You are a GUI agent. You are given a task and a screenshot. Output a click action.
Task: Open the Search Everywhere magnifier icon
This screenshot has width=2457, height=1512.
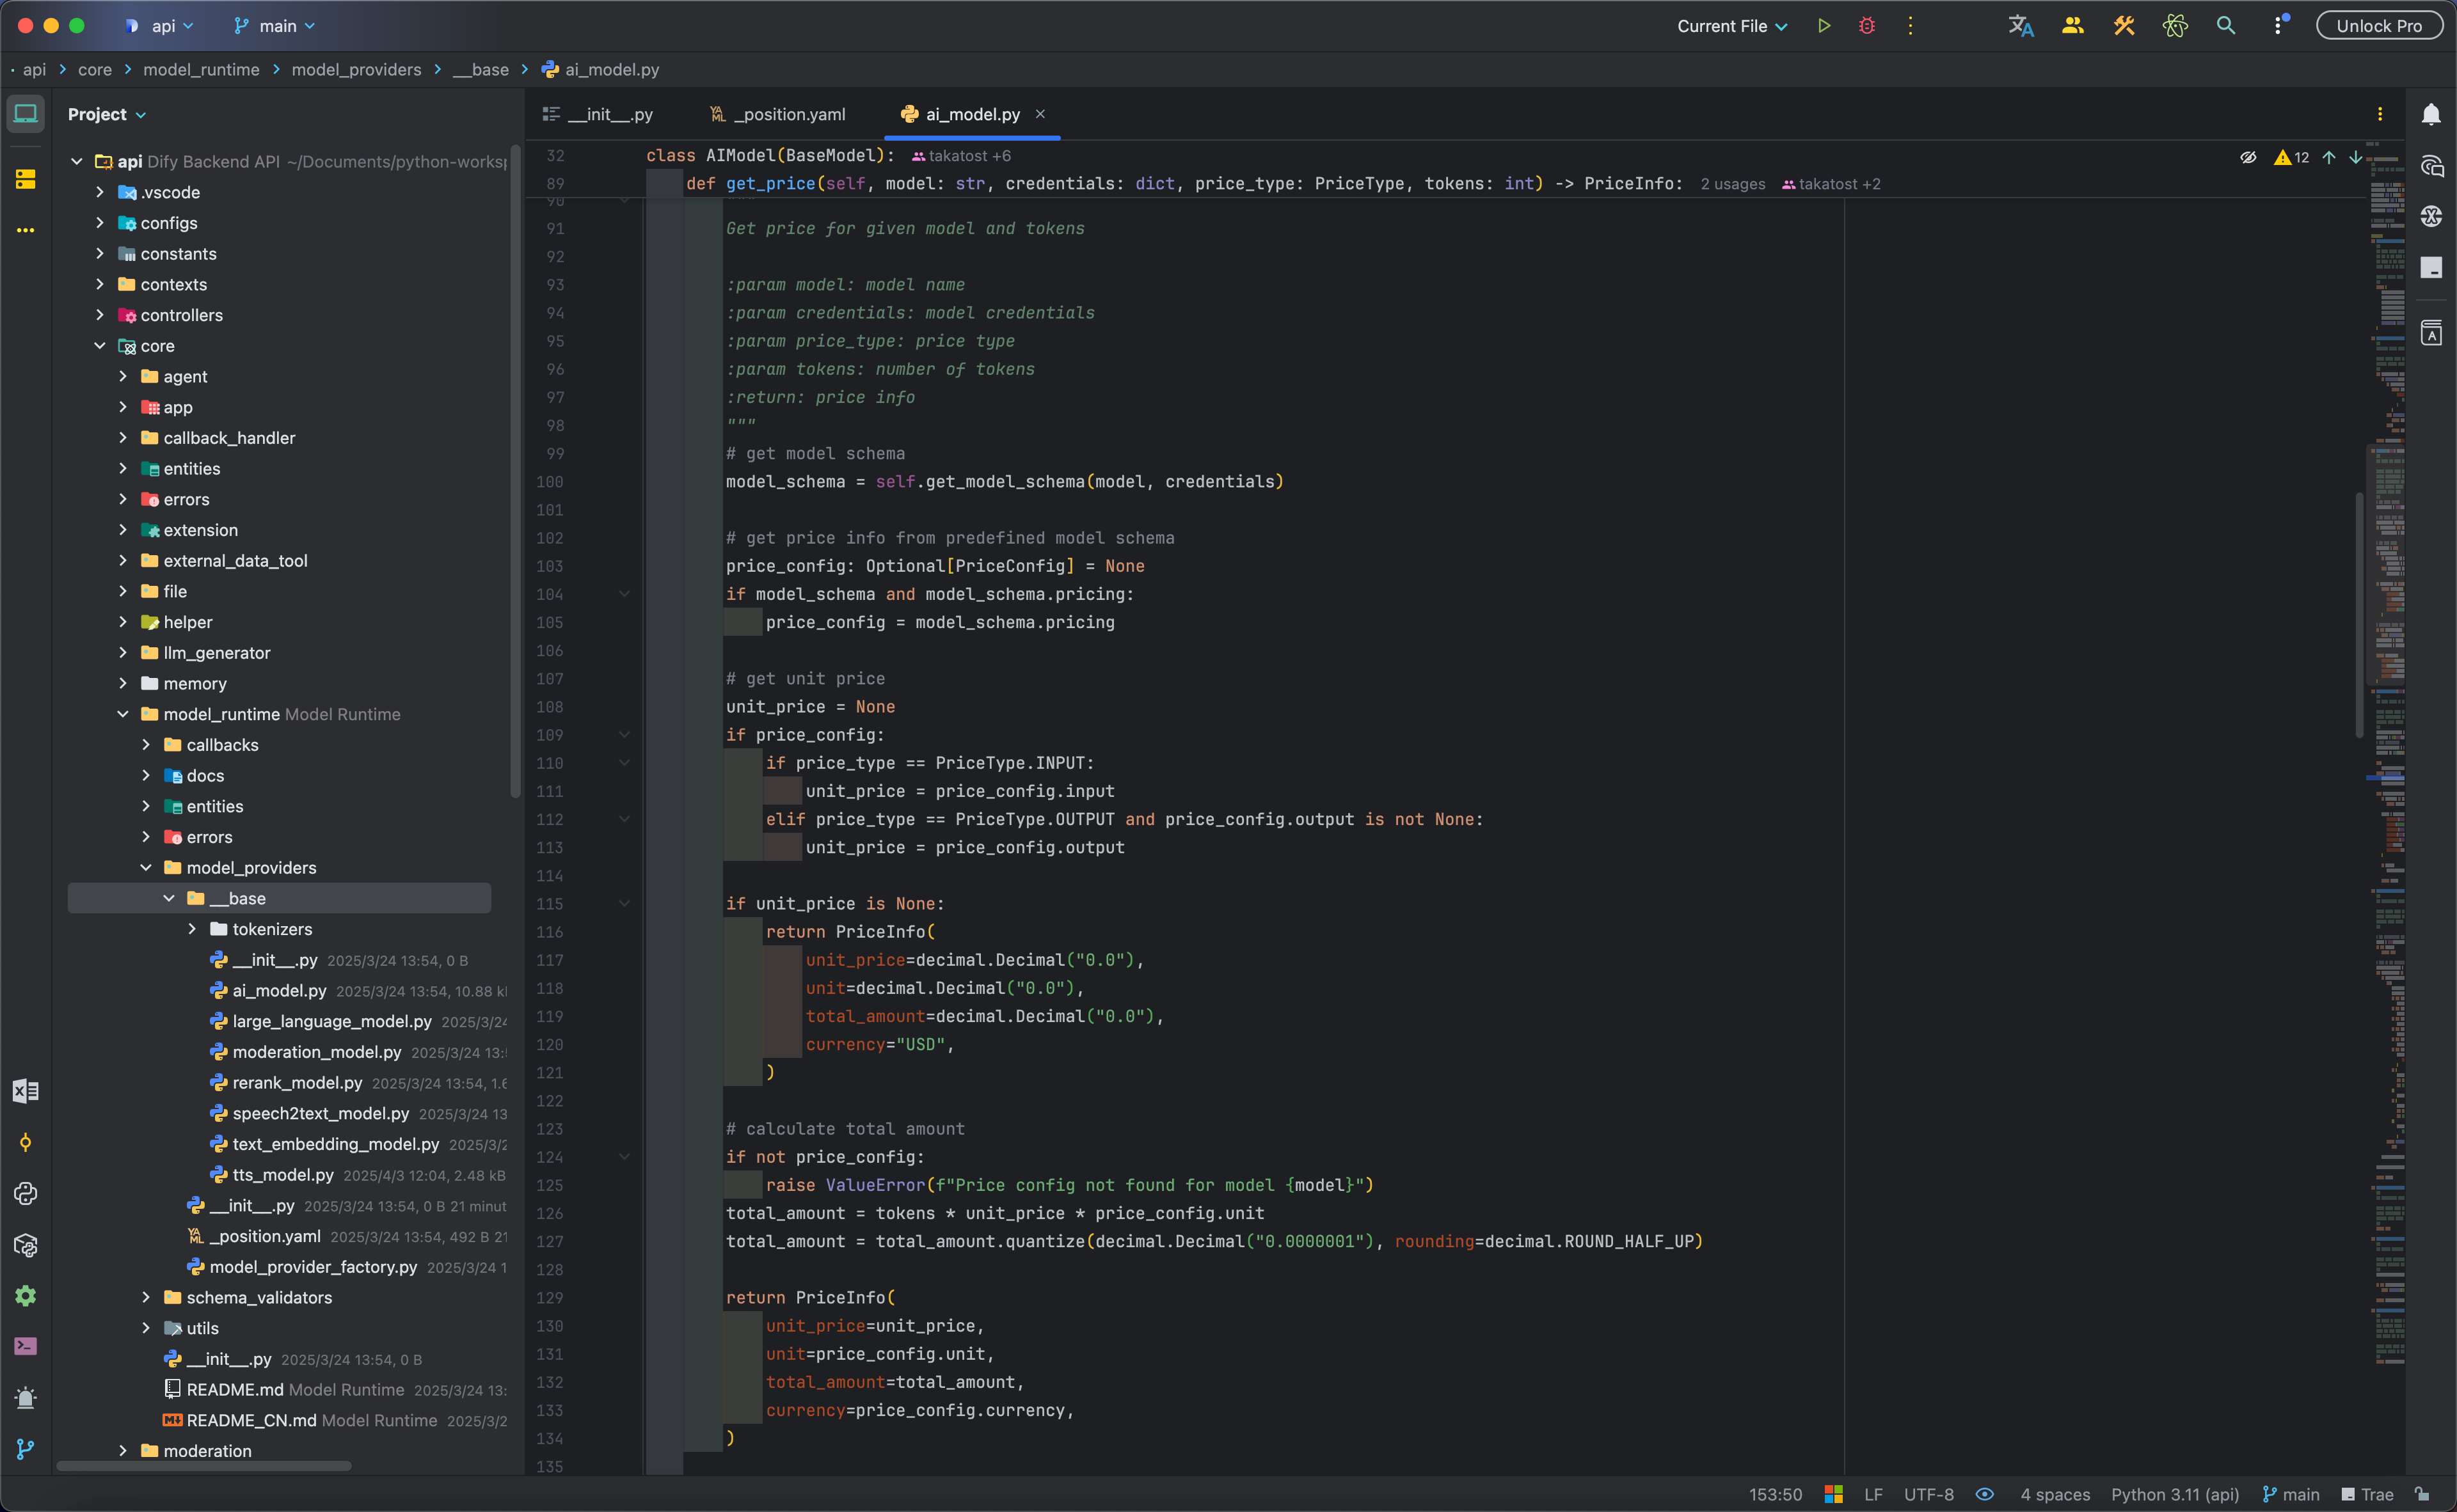2225,26
